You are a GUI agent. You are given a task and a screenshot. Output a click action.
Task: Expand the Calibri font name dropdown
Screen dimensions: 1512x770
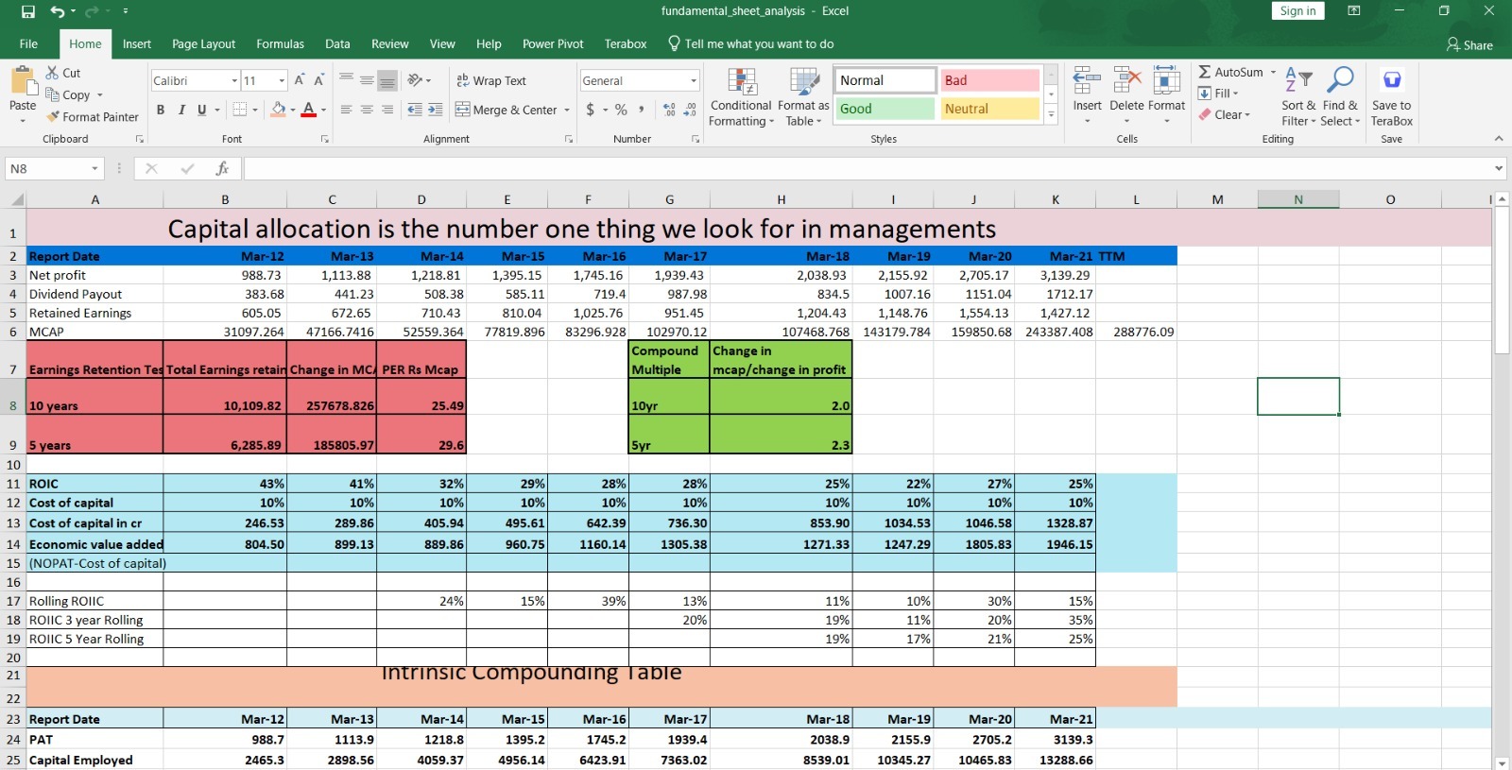tap(234, 81)
